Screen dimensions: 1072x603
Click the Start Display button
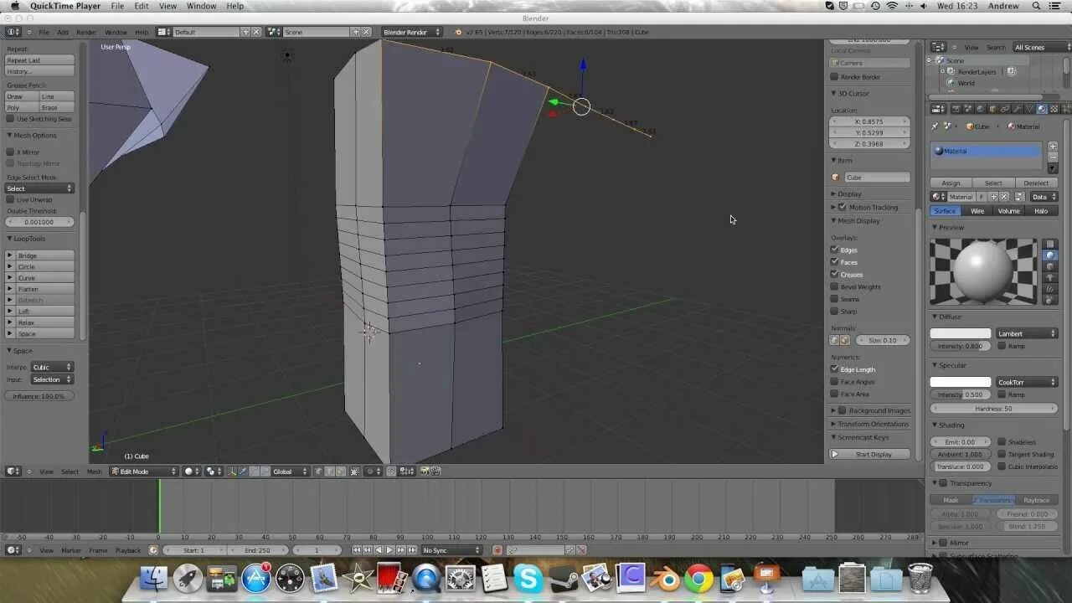pos(870,454)
